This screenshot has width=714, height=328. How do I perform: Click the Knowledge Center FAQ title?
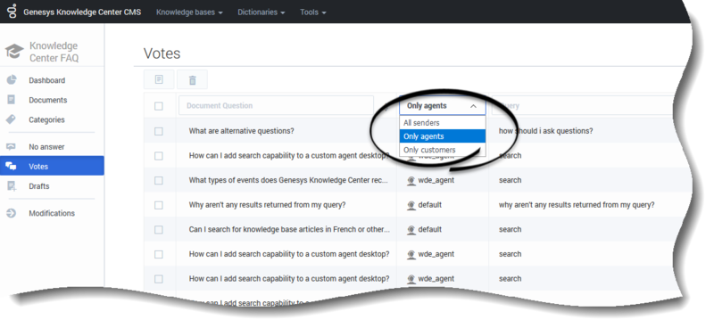click(54, 52)
